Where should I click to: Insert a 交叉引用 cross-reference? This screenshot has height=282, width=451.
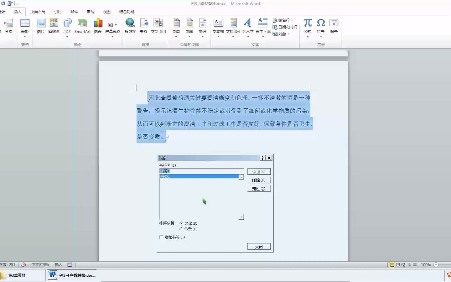pyautogui.click(x=158, y=26)
